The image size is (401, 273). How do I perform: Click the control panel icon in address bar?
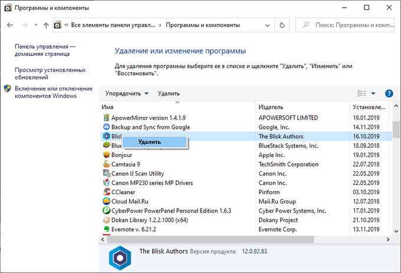click(x=58, y=25)
